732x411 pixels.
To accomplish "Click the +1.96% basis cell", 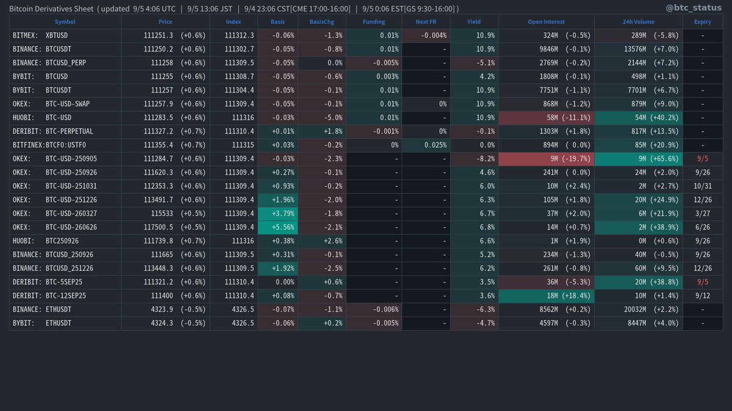I will pyautogui.click(x=278, y=200).
